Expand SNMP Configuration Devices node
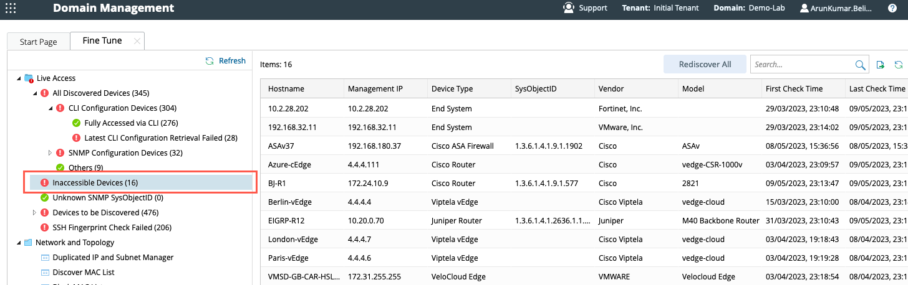908x285 pixels. point(51,153)
